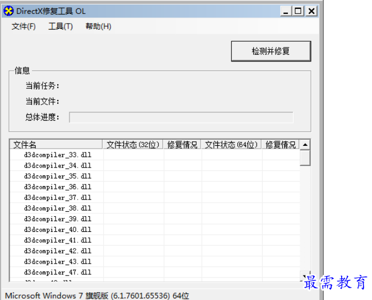The width and height of the screenshot is (372, 300).
Task: Select the d3dcompiler_42.dll row
Action: pyautogui.click(x=155, y=251)
